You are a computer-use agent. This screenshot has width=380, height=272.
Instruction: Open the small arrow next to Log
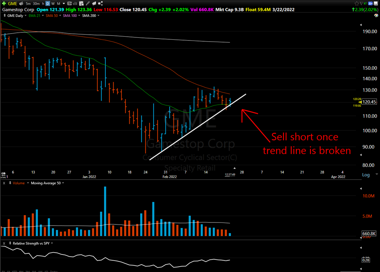click(x=376, y=174)
